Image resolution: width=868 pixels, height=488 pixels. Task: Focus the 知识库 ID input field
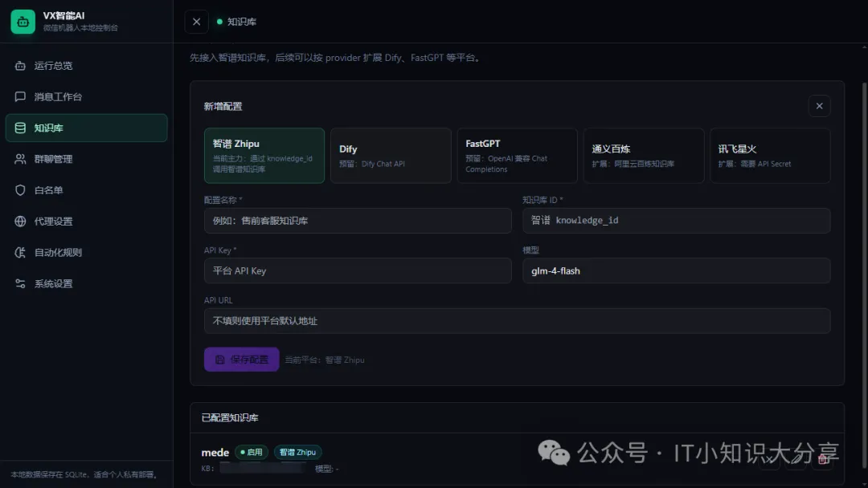click(677, 221)
